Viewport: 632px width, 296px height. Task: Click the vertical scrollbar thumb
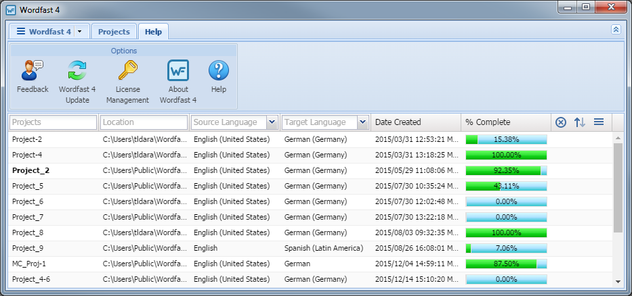[618, 187]
